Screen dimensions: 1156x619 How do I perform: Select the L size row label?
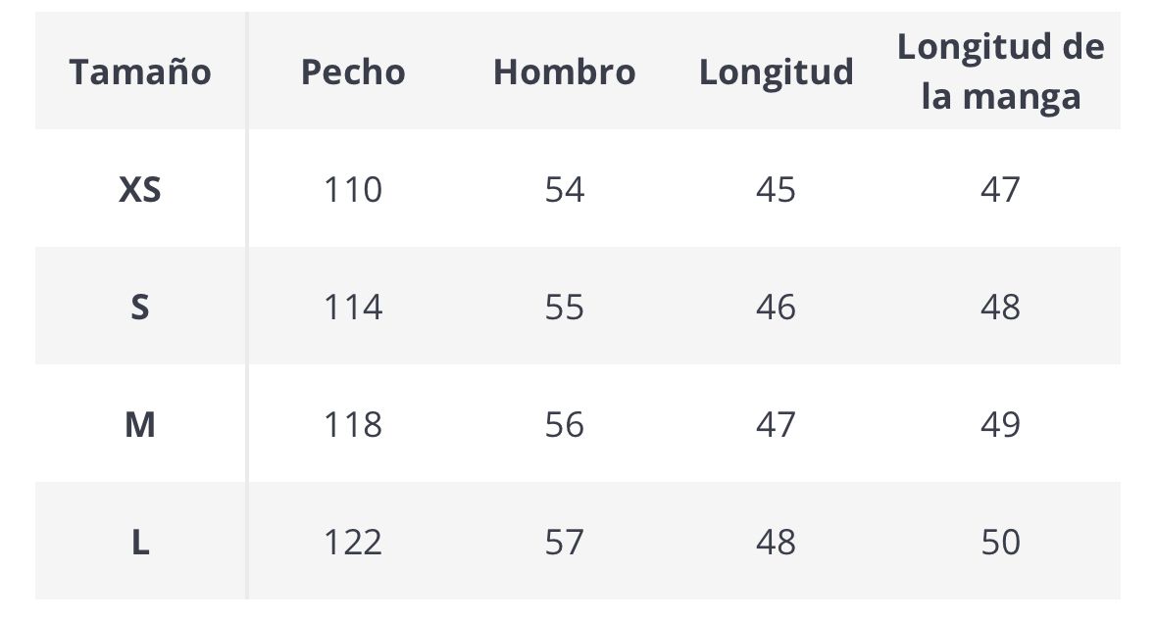[140, 543]
